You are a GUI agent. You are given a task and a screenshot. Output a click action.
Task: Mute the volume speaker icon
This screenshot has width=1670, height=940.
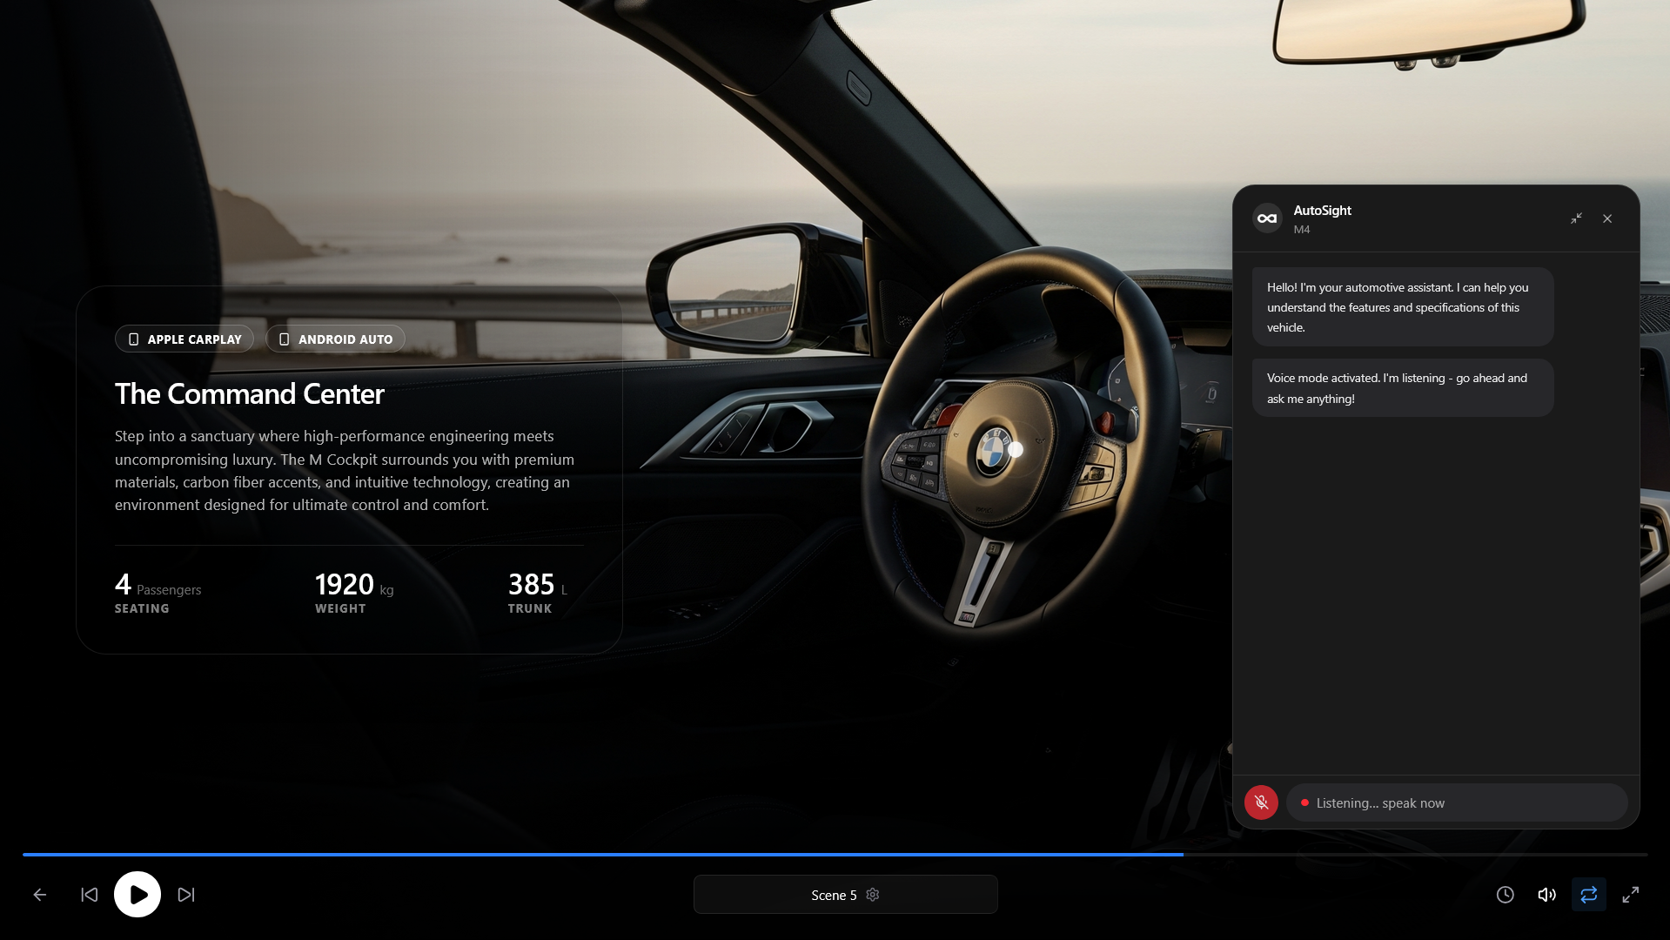pyautogui.click(x=1547, y=895)
